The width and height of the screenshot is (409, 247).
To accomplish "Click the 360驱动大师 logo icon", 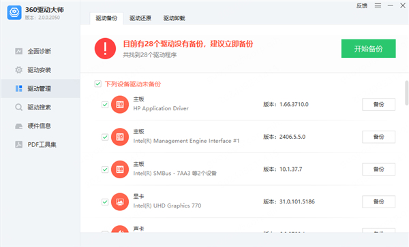I will pyautogui.click(x=14, y=12).
